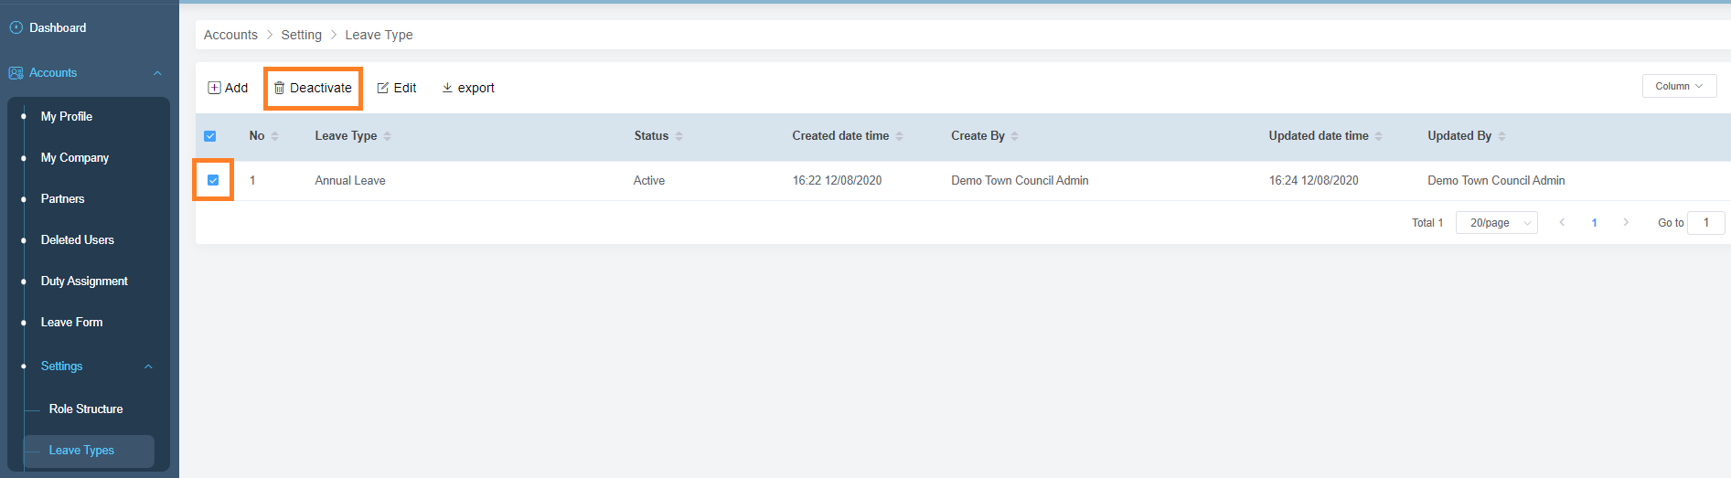The width and height of the screenshot is (1731, 478).
Task: Click the Total 1 label
Action: pyautogui.click(x=1427, y=223)
